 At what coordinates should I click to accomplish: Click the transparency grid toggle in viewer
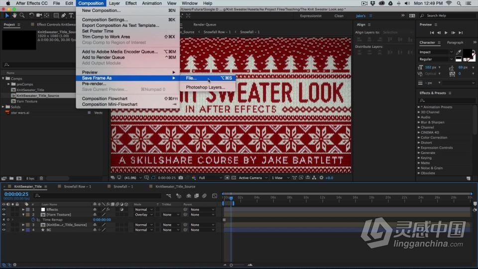pyautogui.click(x=234, y=177)
